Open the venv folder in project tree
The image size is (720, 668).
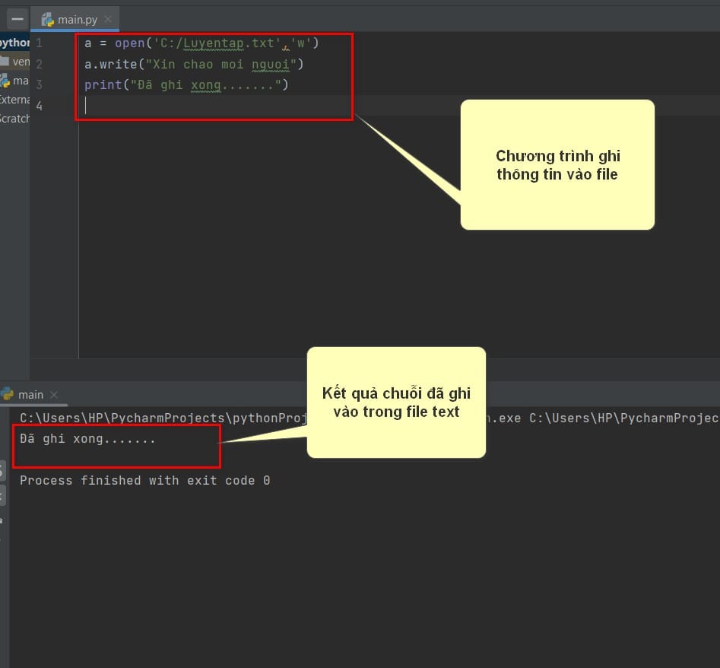(14, 62)
